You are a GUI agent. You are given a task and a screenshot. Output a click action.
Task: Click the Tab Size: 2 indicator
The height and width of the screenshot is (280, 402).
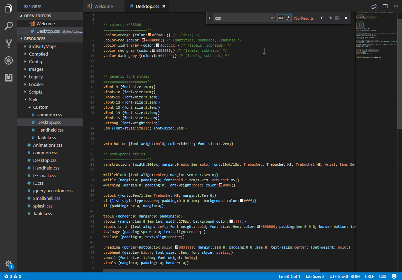tap(315, 276)
